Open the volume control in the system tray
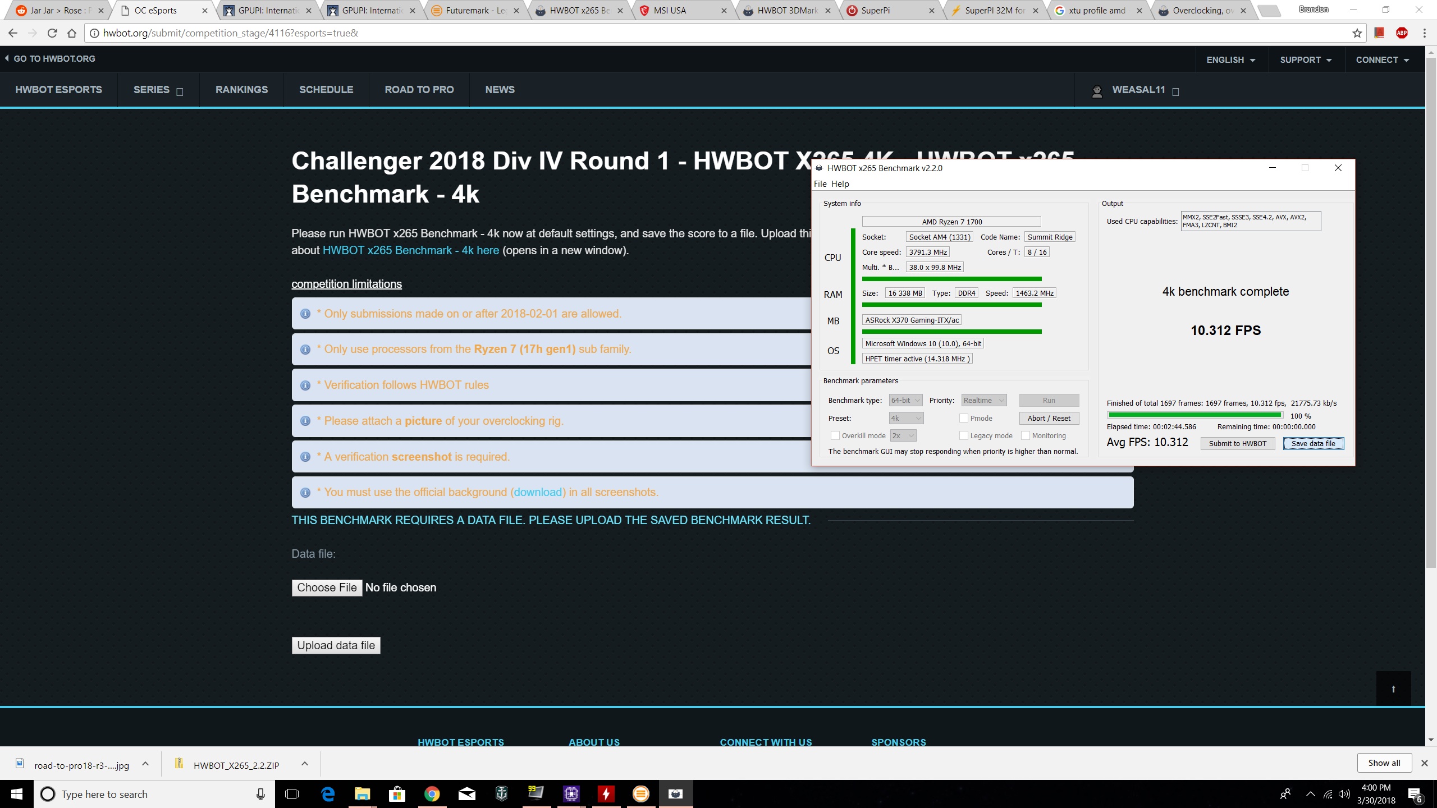 click(x=1344, y=794)
